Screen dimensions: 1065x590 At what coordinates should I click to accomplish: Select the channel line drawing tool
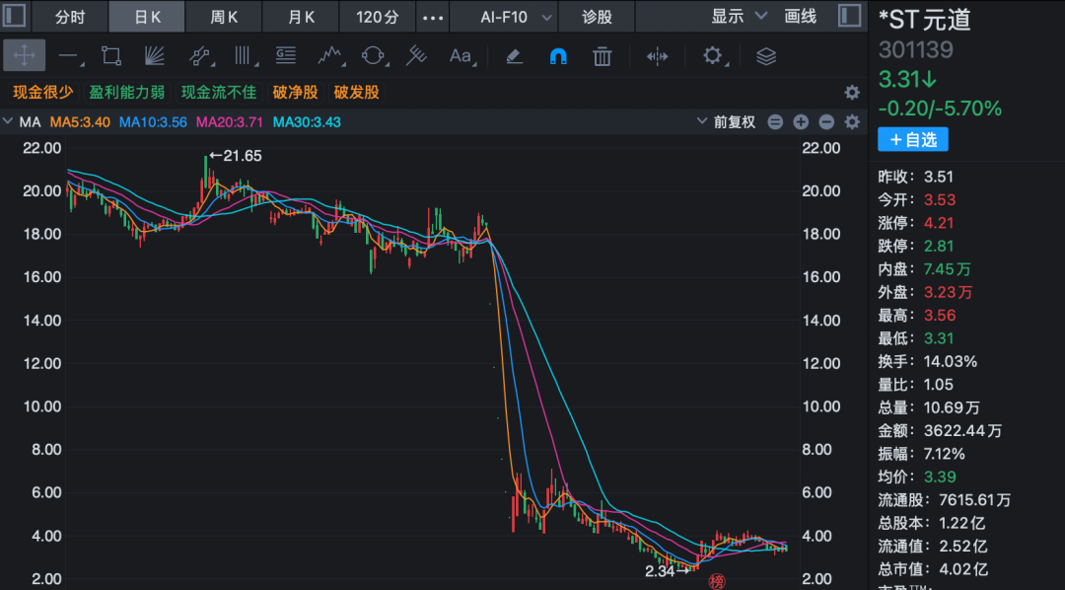point(199,55)
